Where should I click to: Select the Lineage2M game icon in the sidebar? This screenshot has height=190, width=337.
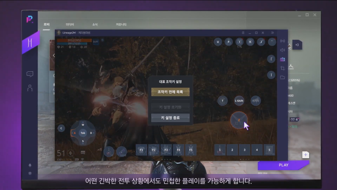point(30,43)
